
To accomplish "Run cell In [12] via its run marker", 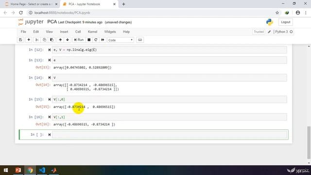I will click(50, 50).
